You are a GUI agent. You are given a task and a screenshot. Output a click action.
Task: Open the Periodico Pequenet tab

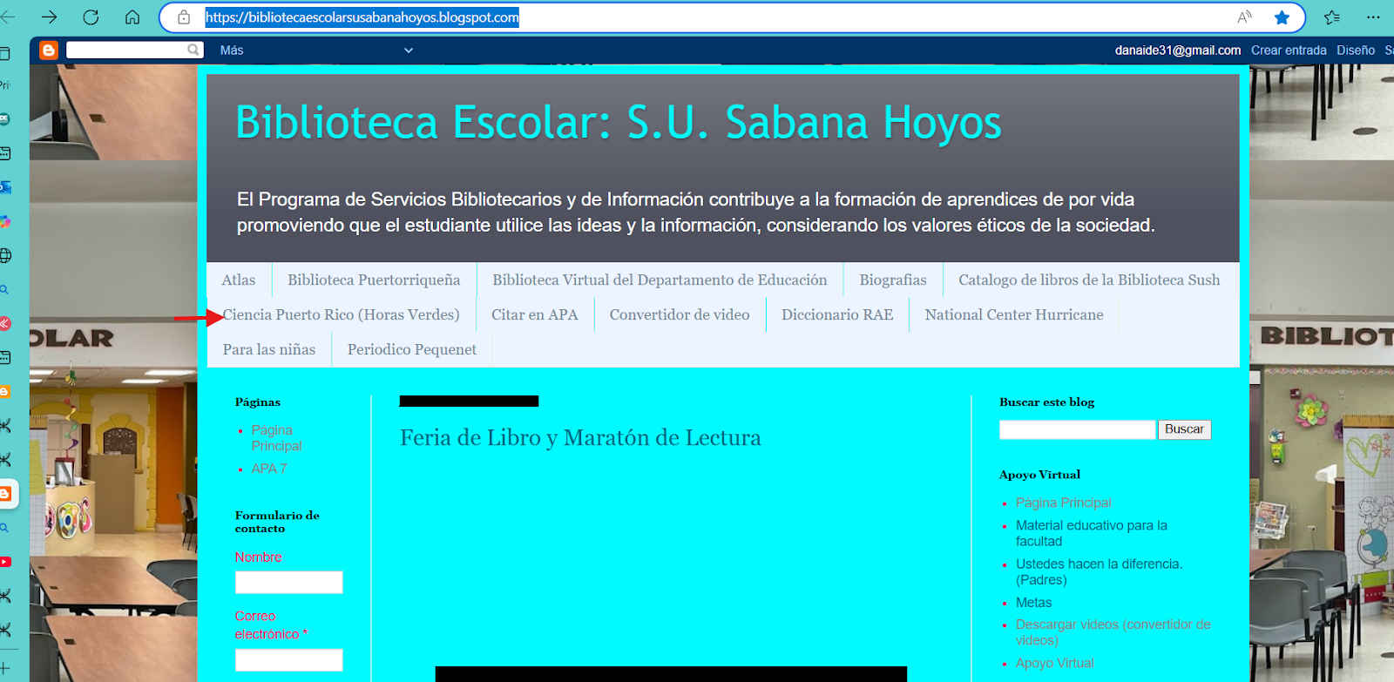pyautogui.click(x=412, y=349)
